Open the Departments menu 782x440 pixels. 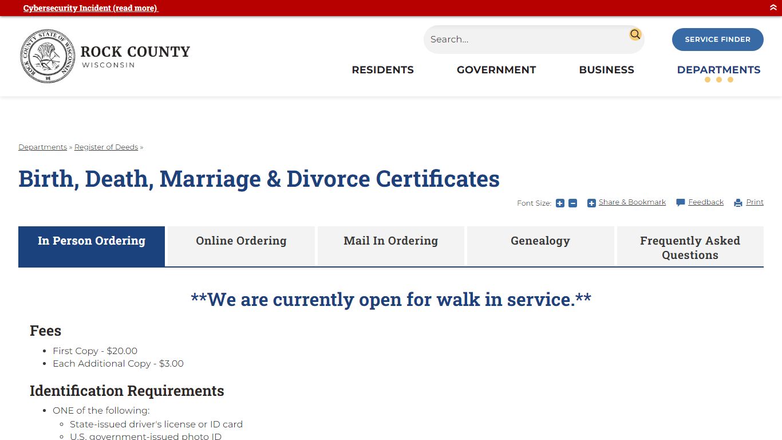(x=718, y=70)
